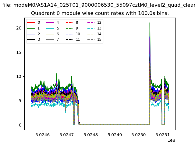Screen dimensions: 195x146
Task: Click the y-axis tick label 10
Action: pyautogui.click(x=19, y=76)
